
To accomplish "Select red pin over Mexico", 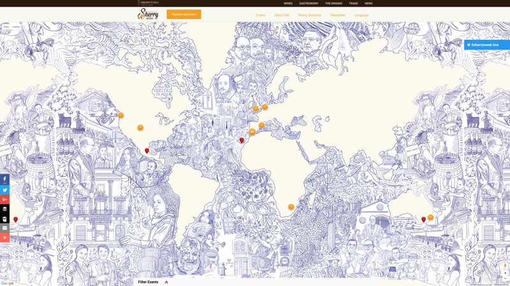I will point(147,151).
